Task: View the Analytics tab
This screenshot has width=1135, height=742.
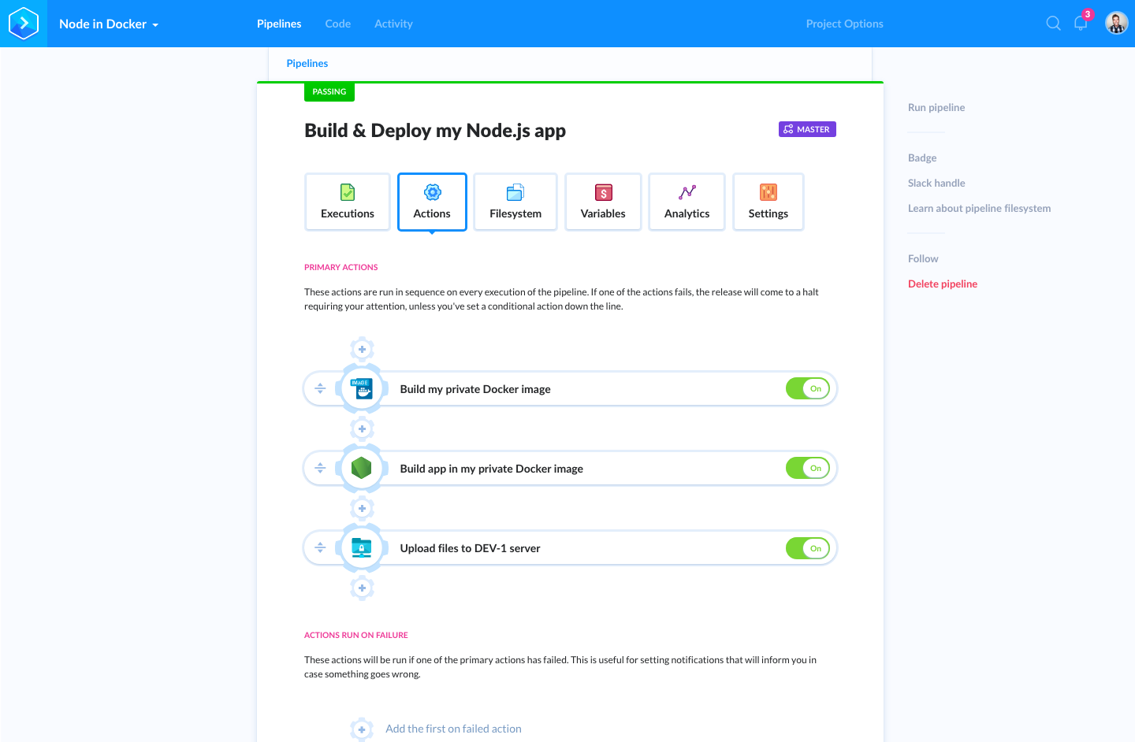Action: 687,202
